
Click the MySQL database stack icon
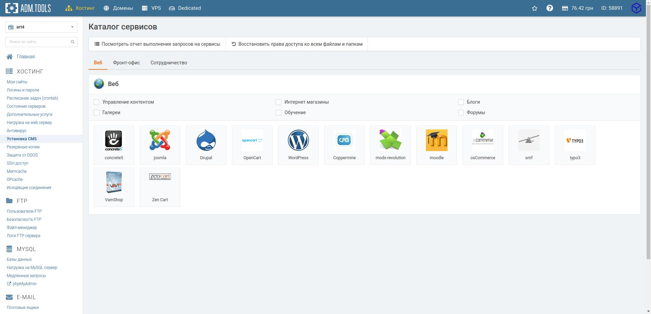click(9, 249)
